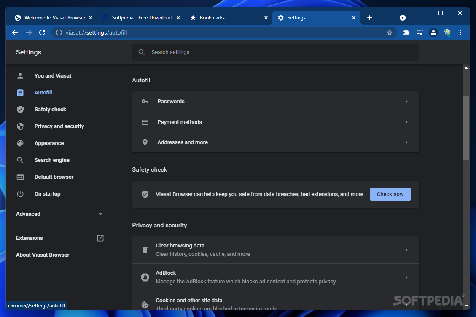
Task: Reload the current page
Action: tap(42, 32)
